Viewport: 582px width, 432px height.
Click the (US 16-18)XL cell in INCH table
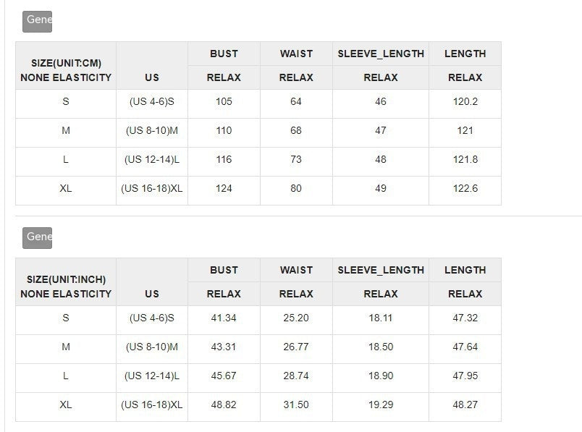point(152,405)
